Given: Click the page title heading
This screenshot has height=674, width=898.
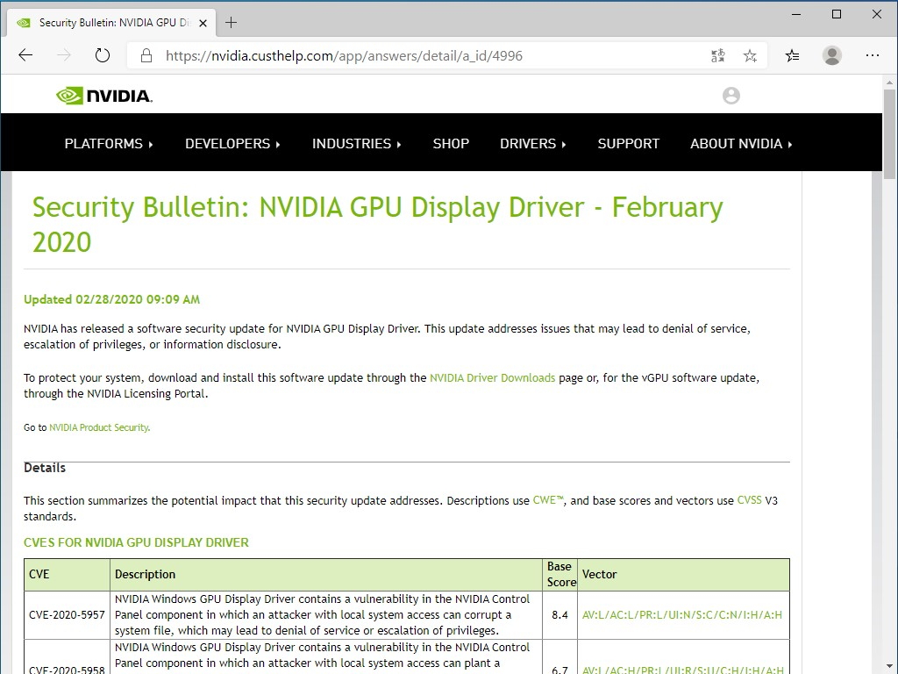Looking at the screenshot, I should point(378,224).
